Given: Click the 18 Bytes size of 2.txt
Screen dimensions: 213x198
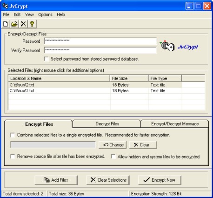Looking at the screenshot, I should point(120,85).
